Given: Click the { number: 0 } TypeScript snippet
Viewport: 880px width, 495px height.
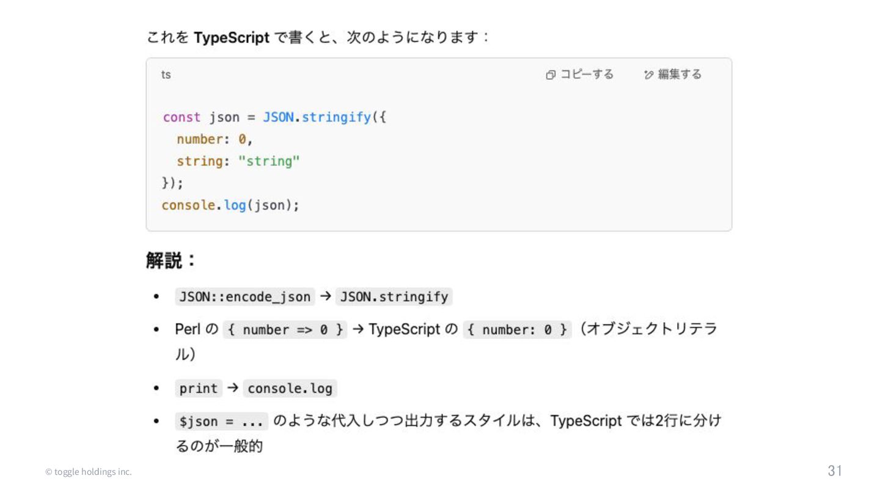Looking at the screenshot, I should click(517, 330).
